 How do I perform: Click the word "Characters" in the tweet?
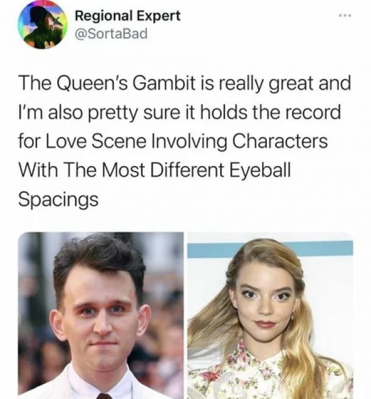coord(280,141)
